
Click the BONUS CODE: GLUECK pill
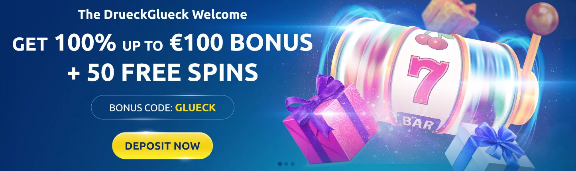point(163,107)
